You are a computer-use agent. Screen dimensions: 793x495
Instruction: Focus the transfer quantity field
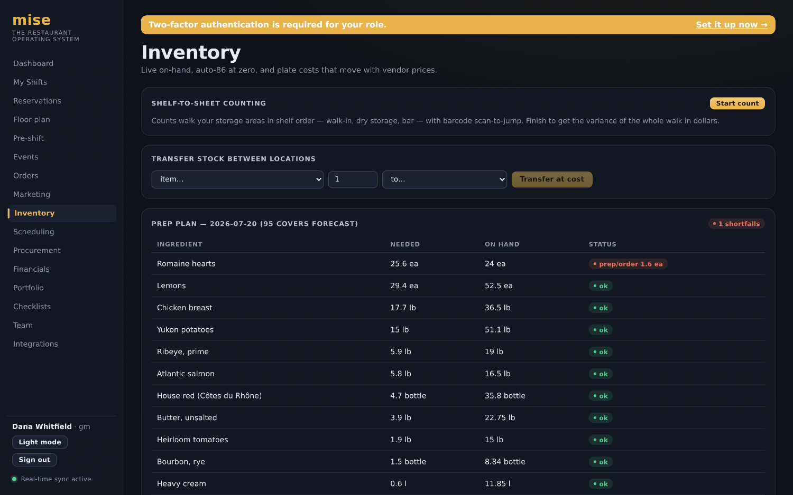coord(353,179)
